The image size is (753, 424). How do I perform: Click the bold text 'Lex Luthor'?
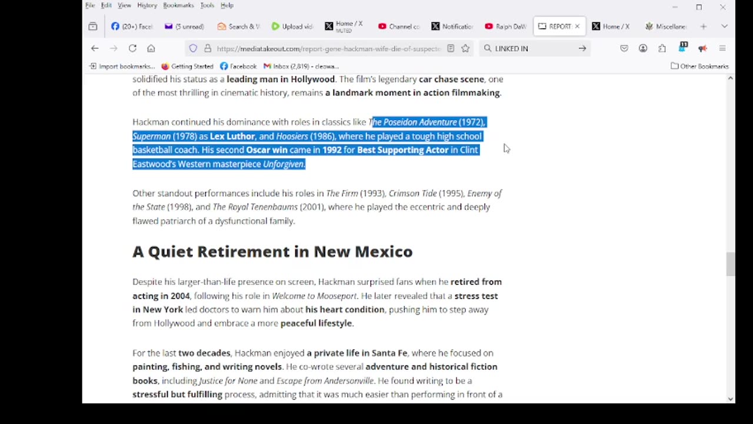232,137
